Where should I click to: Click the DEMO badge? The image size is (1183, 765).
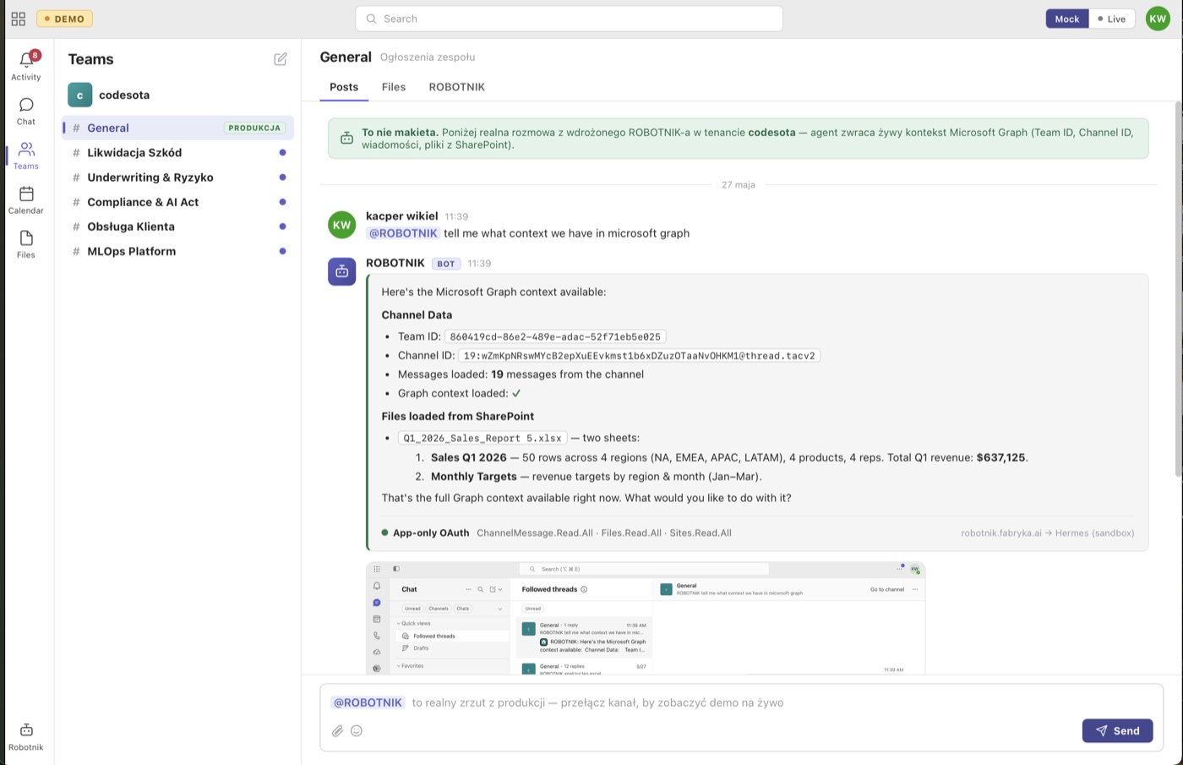(64, 19)
